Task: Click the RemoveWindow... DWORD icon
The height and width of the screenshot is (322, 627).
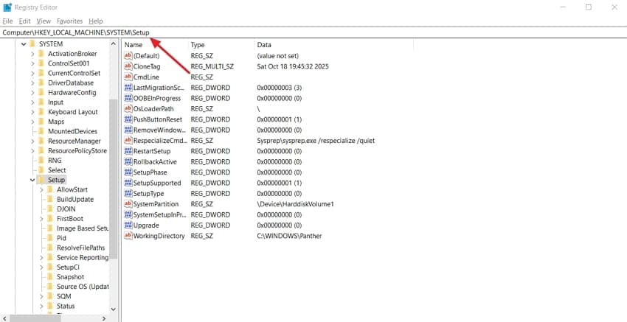Action: [x=128, y=130]
